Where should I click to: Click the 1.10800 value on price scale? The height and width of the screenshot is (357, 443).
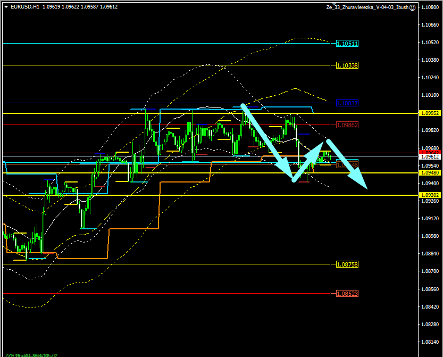pos(429,7)
